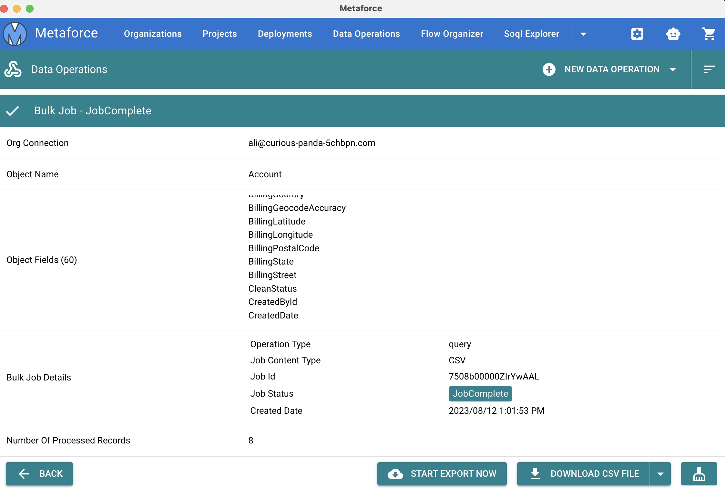This screenshot has width=725, height=489.
Task: Click DOWNLOAD CSV FILE button
Action: click(x=583, y=474)
